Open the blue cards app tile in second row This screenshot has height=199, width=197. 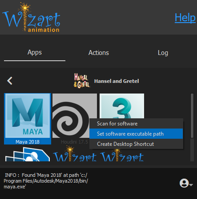point(28,154)
